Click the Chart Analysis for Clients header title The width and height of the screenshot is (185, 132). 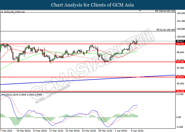[92, 5]
